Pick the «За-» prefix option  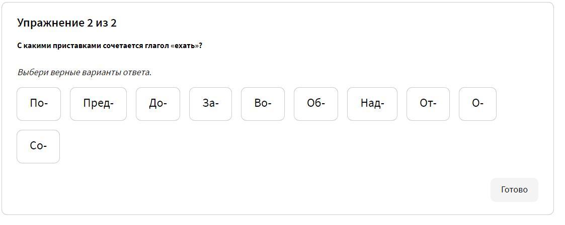click(210, 104)
